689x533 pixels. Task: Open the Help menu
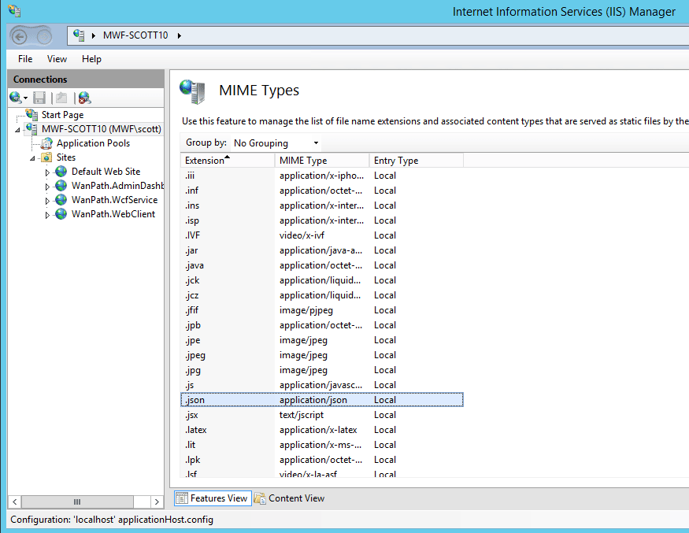click(91, 59)
